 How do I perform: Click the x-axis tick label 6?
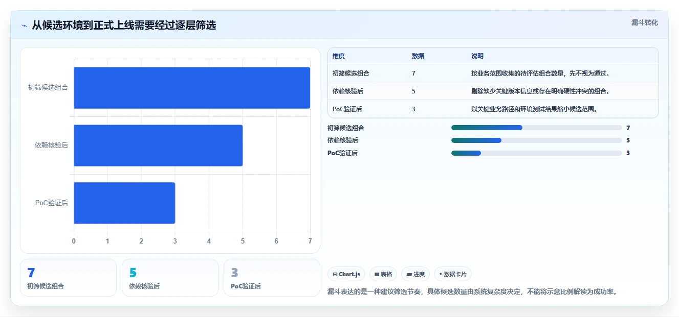pos(276,241)
